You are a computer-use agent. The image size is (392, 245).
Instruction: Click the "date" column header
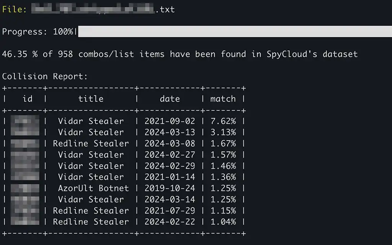tap(170, 99)
